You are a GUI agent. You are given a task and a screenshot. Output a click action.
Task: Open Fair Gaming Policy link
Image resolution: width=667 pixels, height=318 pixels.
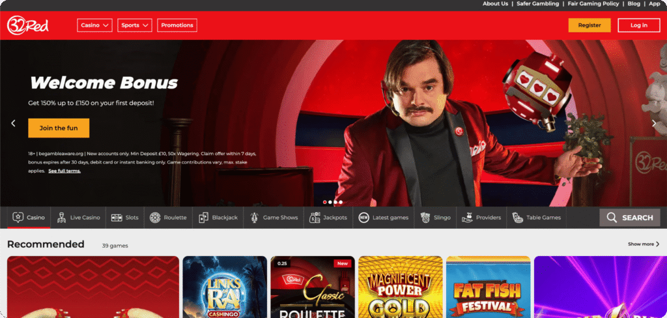pos(593,3)
